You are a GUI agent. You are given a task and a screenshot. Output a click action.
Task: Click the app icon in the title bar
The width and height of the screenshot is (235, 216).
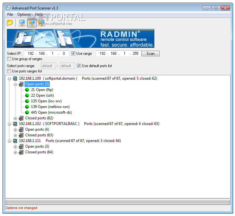[8, 8]
